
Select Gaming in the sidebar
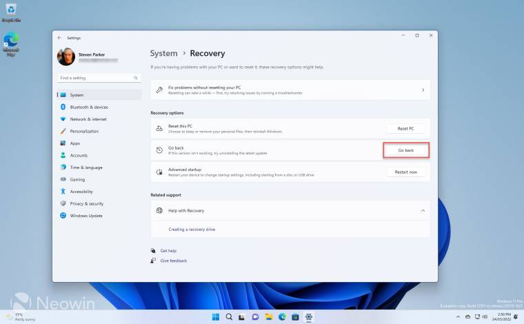[x=77, y=179]
